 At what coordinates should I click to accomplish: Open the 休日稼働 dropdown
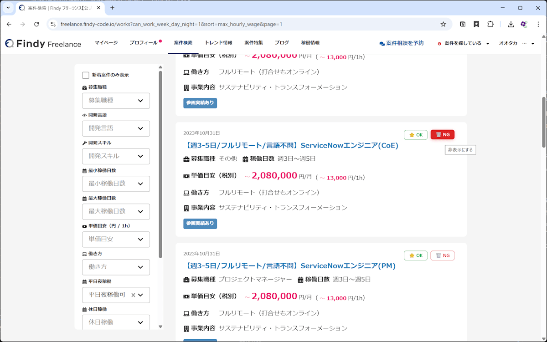click(116, 322)
